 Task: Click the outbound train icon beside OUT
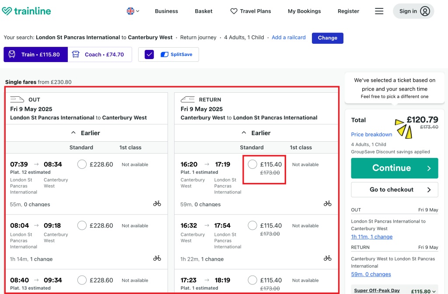click(x=17, y=99)
